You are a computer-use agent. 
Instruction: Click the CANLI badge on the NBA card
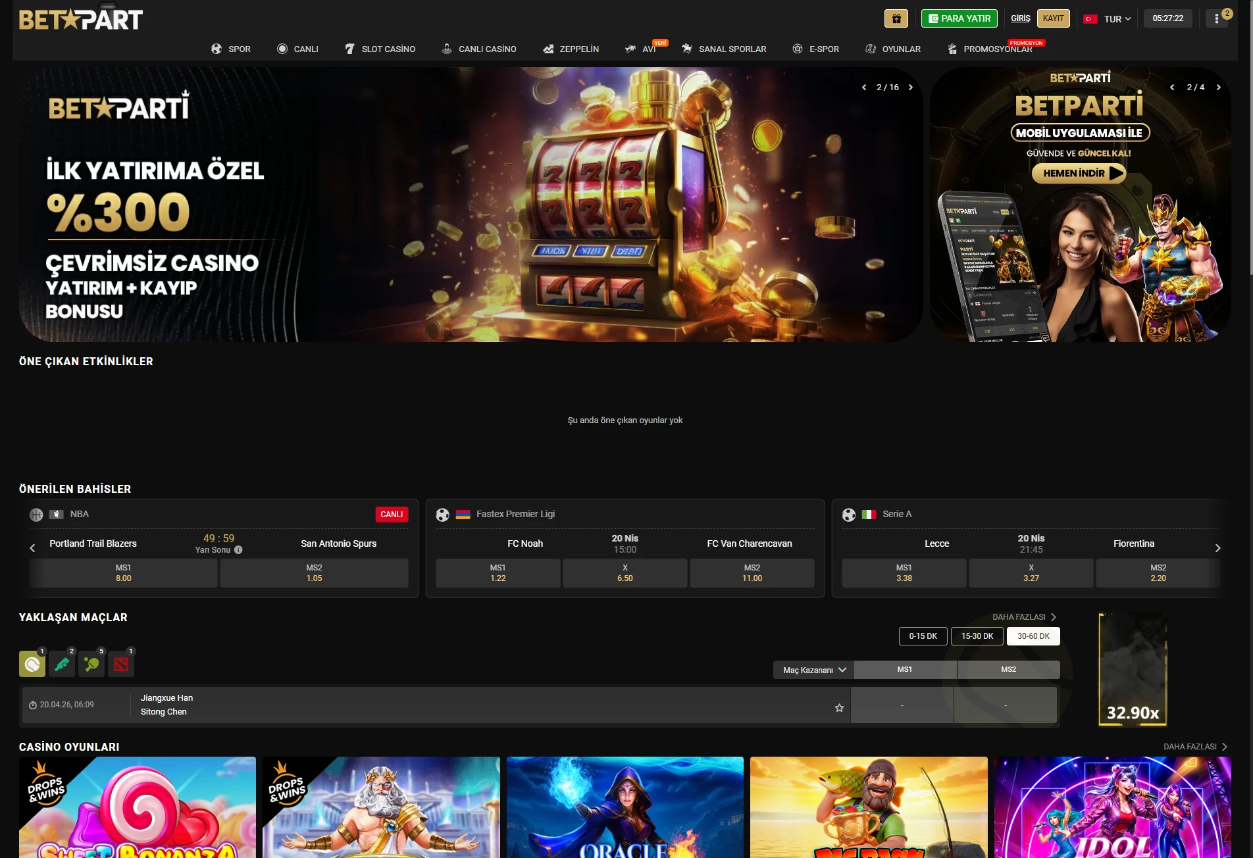[392, 515]
